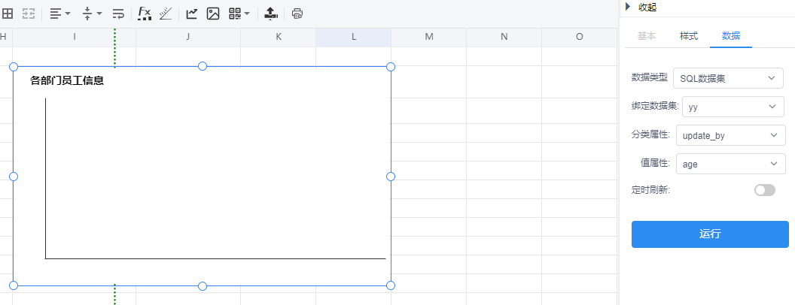This screenshot has width=795, height=305.
Task: Click the chart's left-middle resize handle
Action: [x=14, y=176]
